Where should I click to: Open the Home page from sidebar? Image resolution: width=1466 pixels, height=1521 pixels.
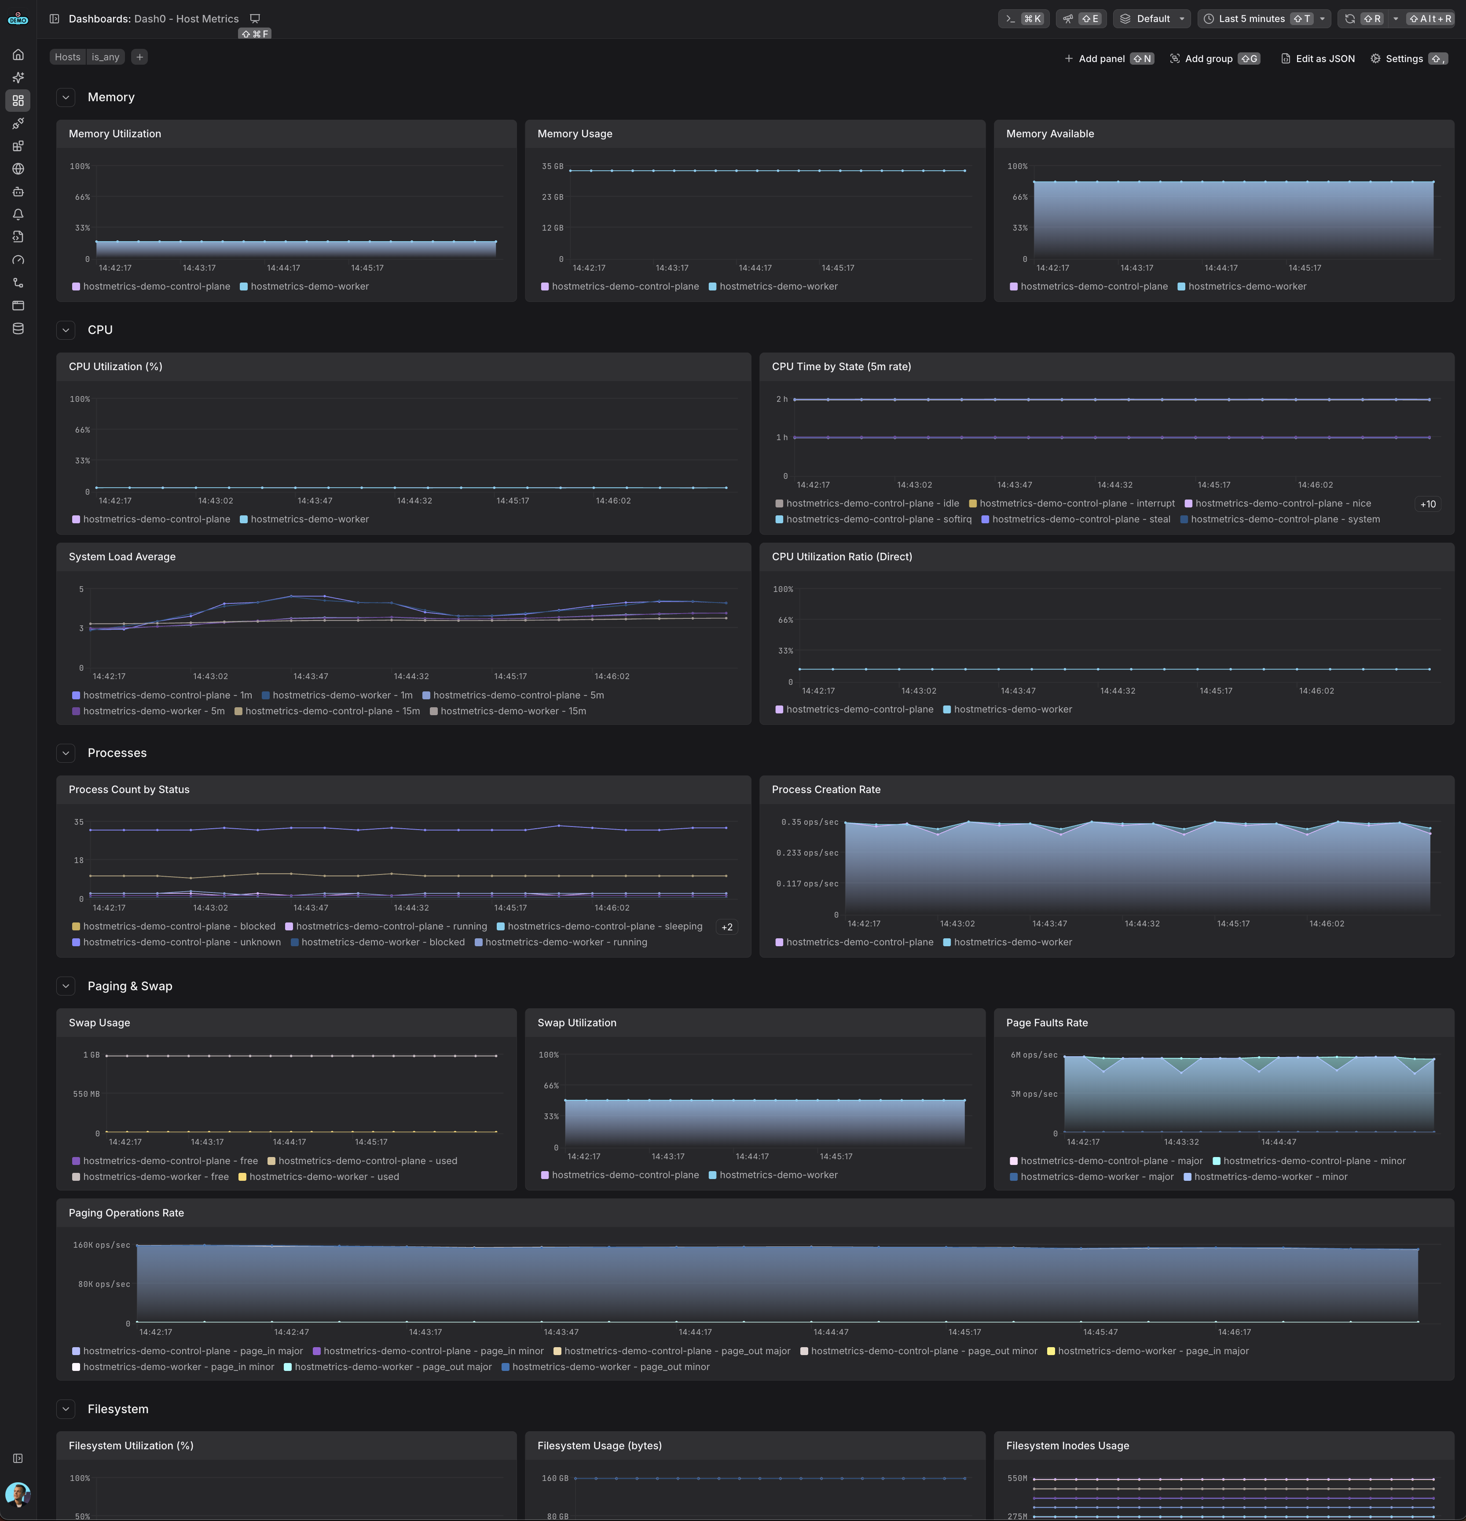tap(18, 55)
